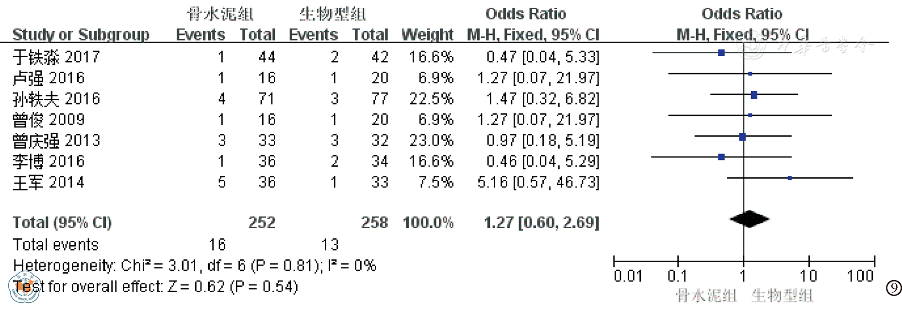
Task: Click the "Total (95% CI)" row label
Action: [62, 222]
